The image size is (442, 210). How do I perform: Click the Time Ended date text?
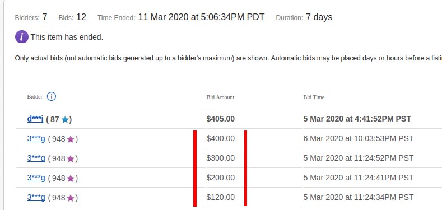pos(201,17)
